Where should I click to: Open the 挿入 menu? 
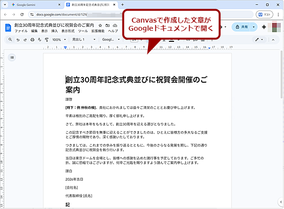pos(54,31)
